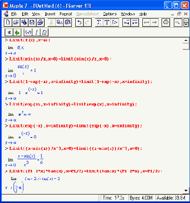
Task: Paste from clipboard using the toolbar icon
Action: pyautogui.click(x=68, y=23)
